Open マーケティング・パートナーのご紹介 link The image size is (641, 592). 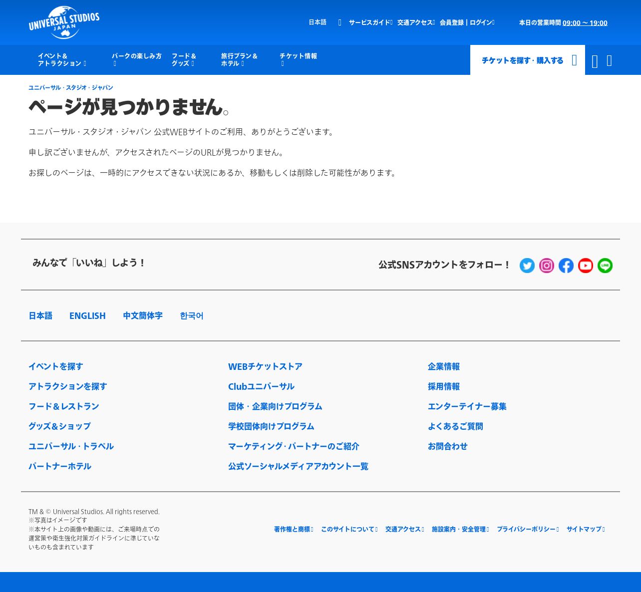coord(294,446)
